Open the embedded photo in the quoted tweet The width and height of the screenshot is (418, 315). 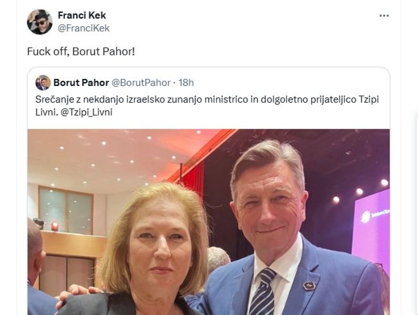click(x=209, y=222)
